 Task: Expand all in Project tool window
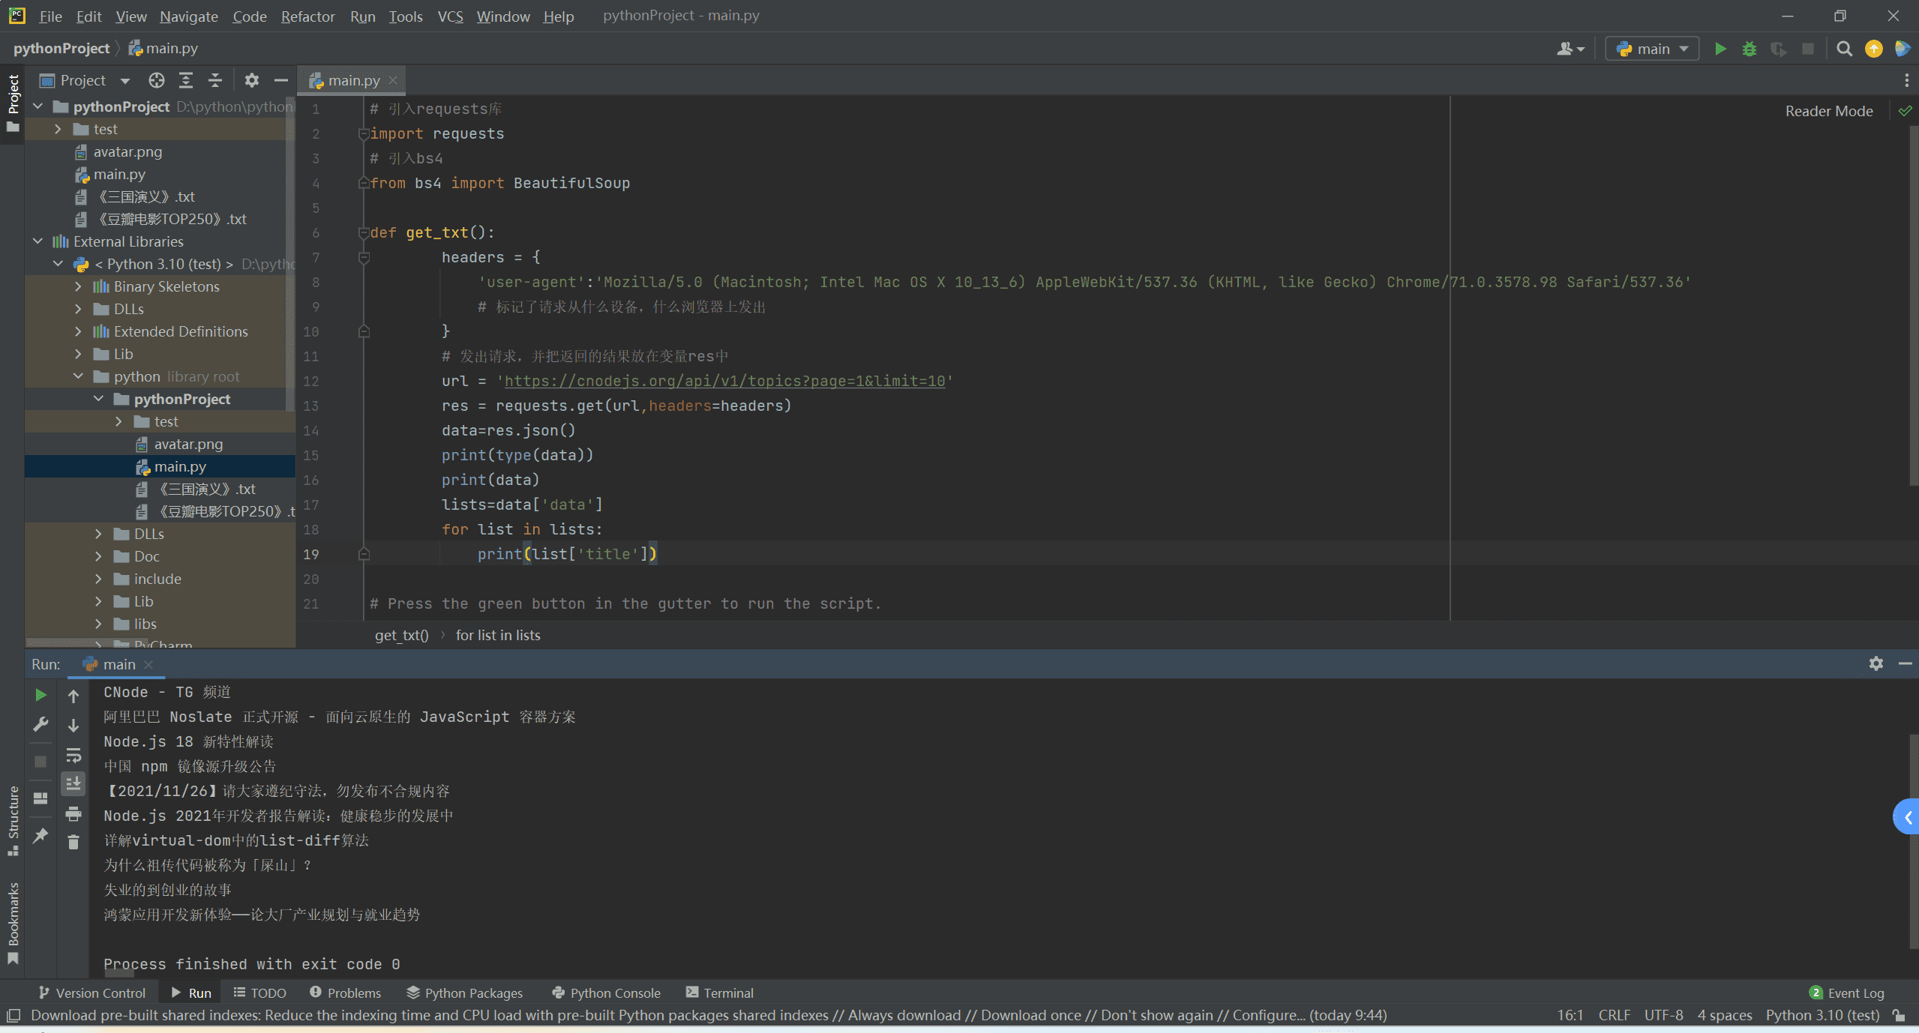tap(185, 80)
